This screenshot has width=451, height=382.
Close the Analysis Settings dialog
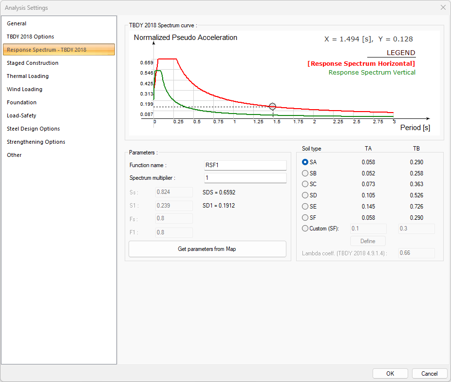click(443, 8)
